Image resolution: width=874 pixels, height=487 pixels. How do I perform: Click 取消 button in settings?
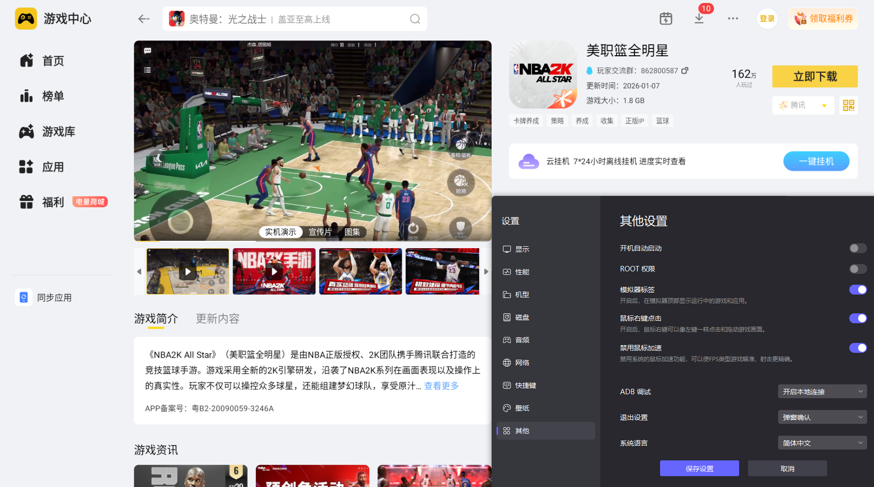pyautogui.click(x=787, y=469)
